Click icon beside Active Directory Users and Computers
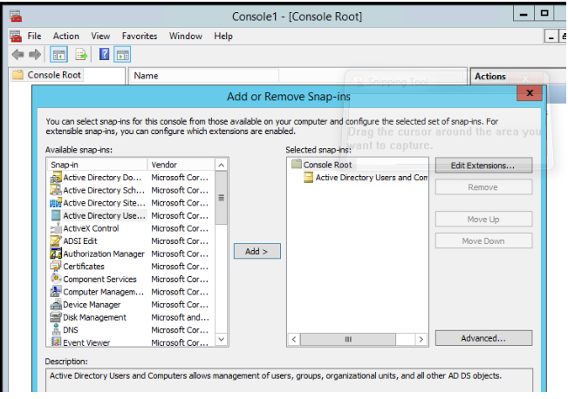The height and width of the screenshot is (399, 568). (308, 177)
